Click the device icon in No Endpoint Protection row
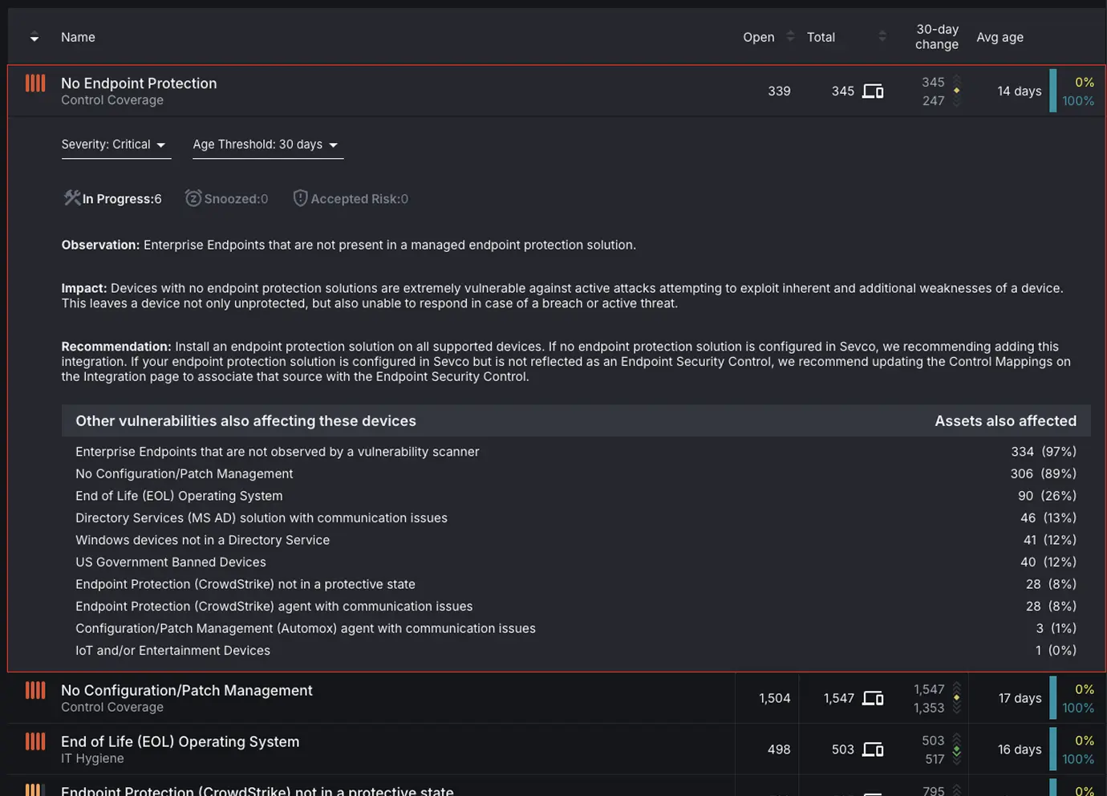This screenshot has width=1107, height=796. (873, 91)
